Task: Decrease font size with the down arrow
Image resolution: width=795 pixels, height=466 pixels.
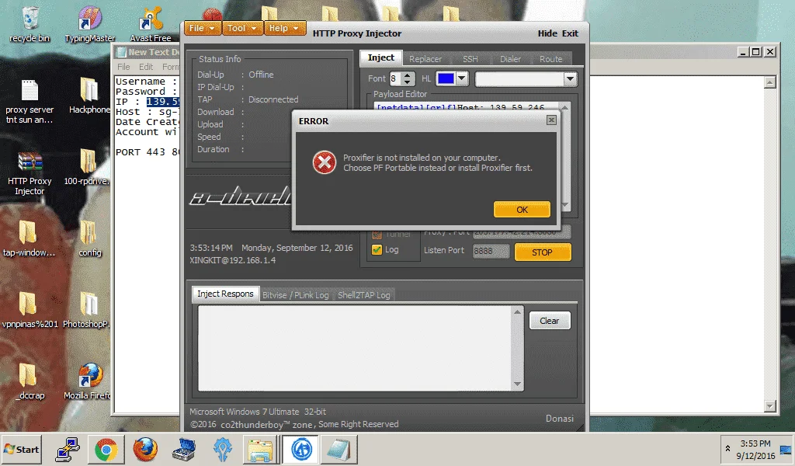Action: click(x=407, y=82)
